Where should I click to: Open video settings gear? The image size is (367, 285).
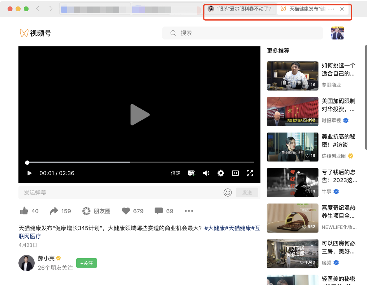click(221, 173)
